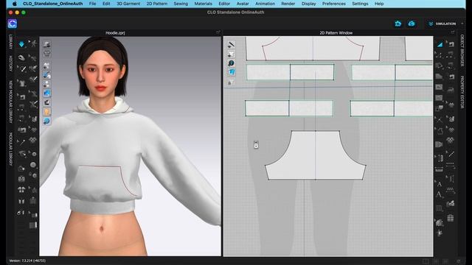Open the Avatar menu
Image resolution: width=472 pixels, height=265 pixels.
point(243,4)
